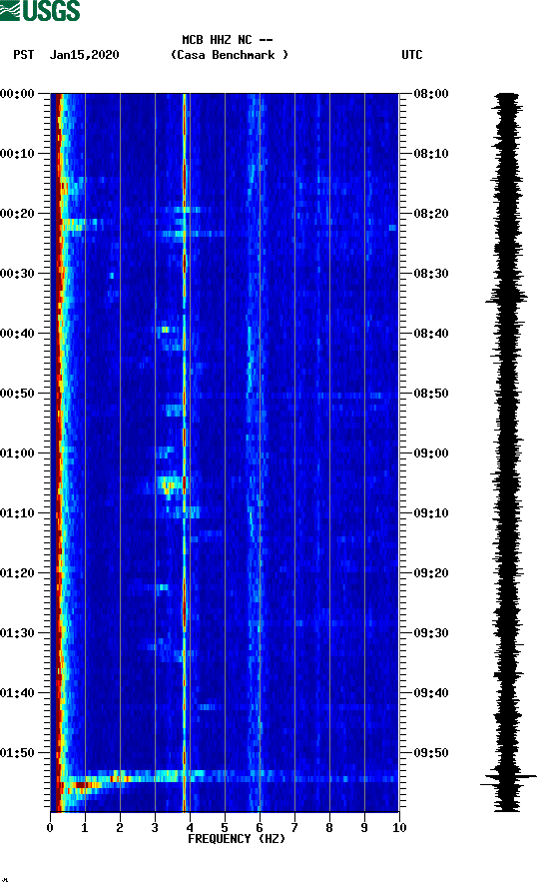Click the '08:30' UTC time label

(x=431, y=274)
